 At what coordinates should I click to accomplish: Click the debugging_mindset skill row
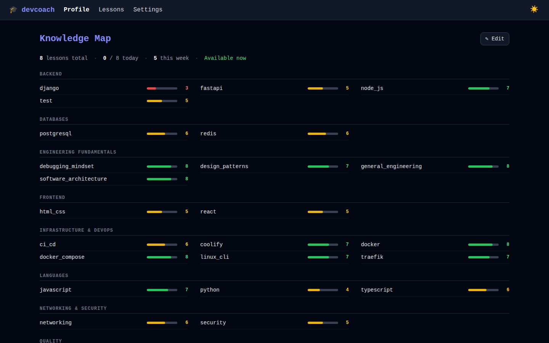point(67,166)
